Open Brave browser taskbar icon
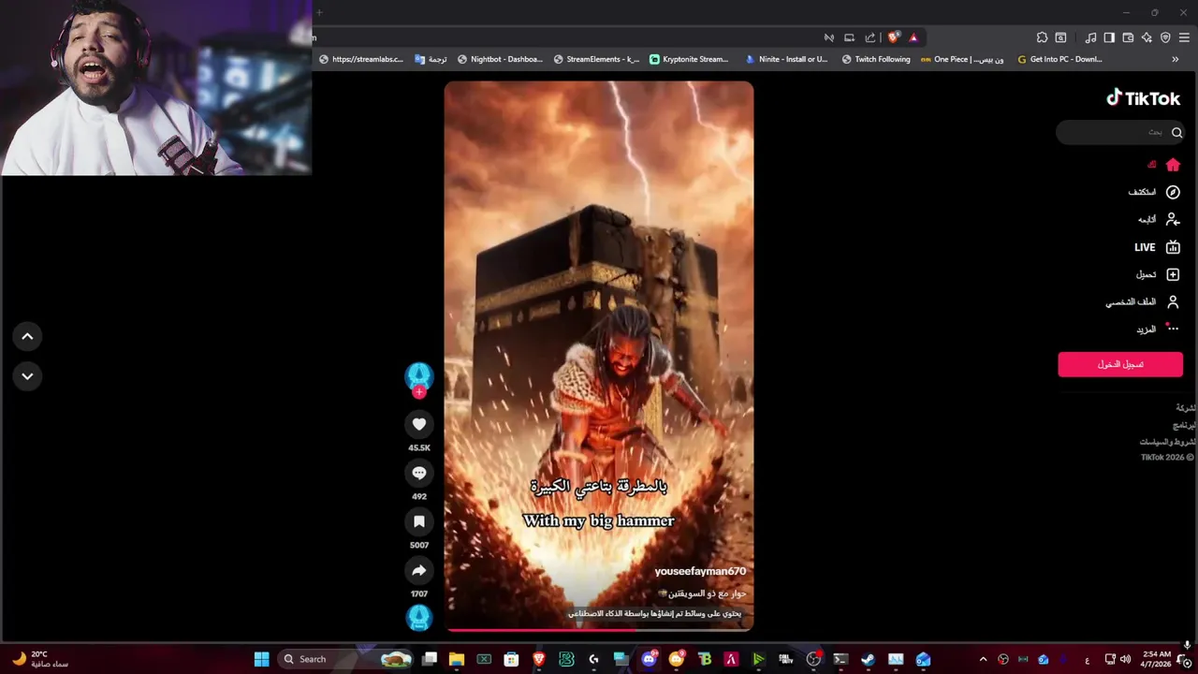 (539, 659)
